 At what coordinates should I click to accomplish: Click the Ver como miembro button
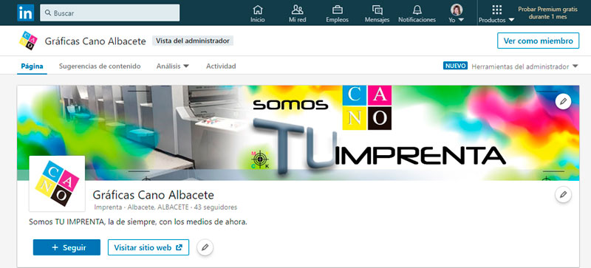[x=538, y=41]
